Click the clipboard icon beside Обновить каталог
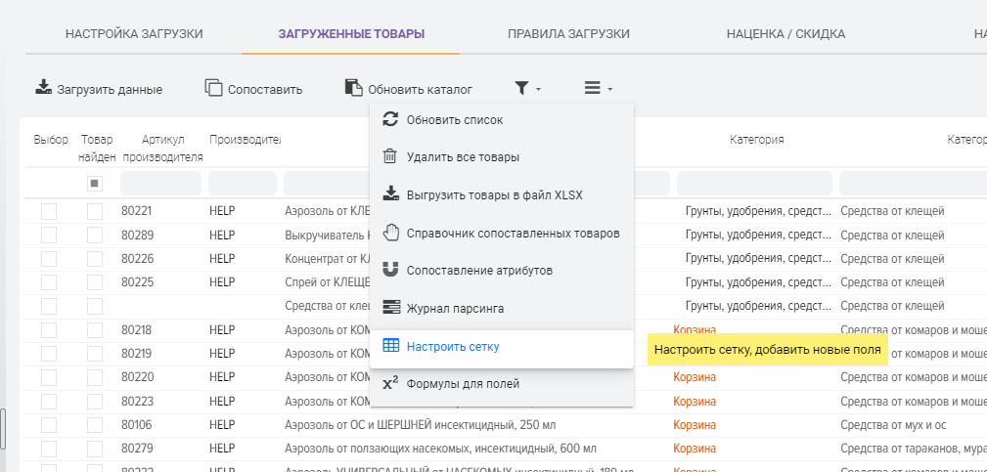987x472 pixels. click(x=354, y=87)
